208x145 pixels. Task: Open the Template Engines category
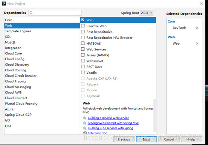click(x=42, y=31)
